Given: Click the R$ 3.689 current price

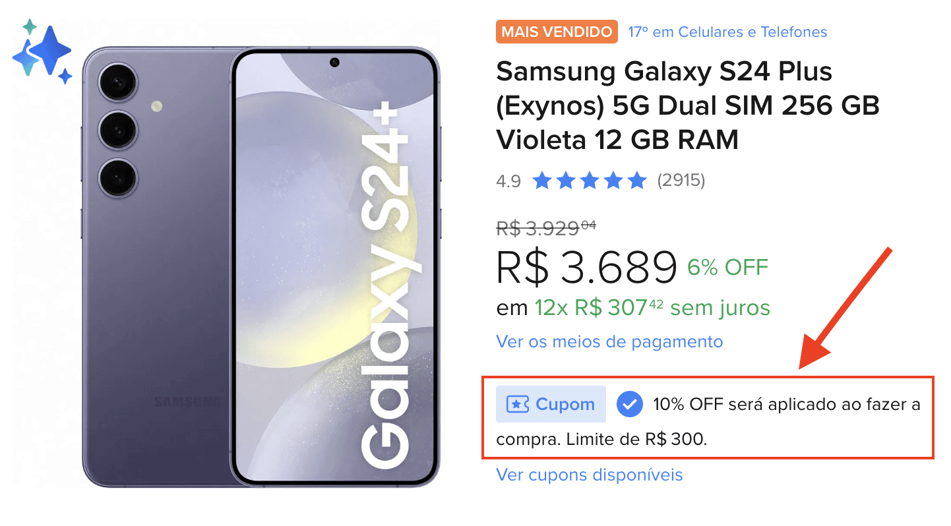Looking at the screenshot, I should pos(587,267).
